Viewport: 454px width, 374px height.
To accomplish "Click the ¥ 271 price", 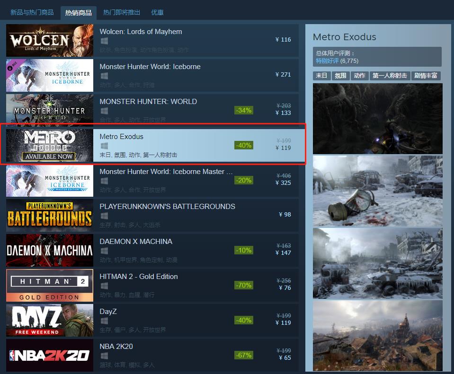I will click(283, 75).
